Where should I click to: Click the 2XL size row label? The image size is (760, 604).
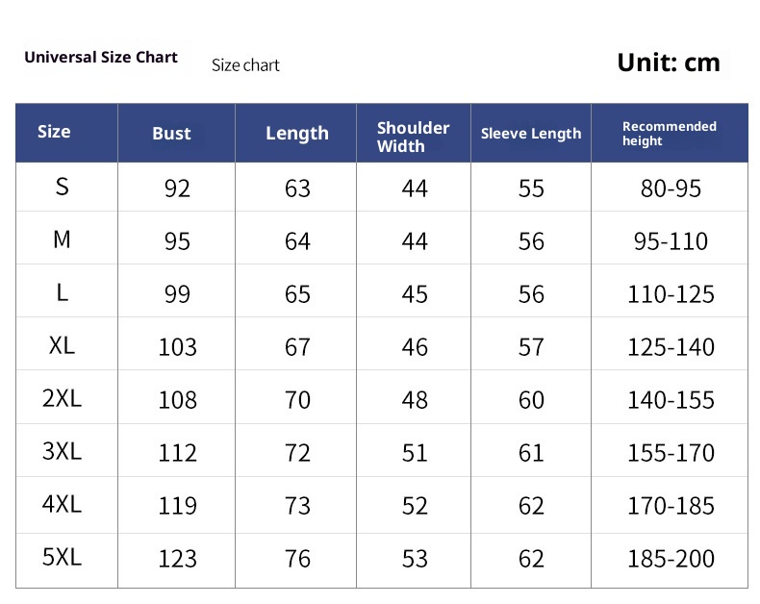tap(62, 398)
